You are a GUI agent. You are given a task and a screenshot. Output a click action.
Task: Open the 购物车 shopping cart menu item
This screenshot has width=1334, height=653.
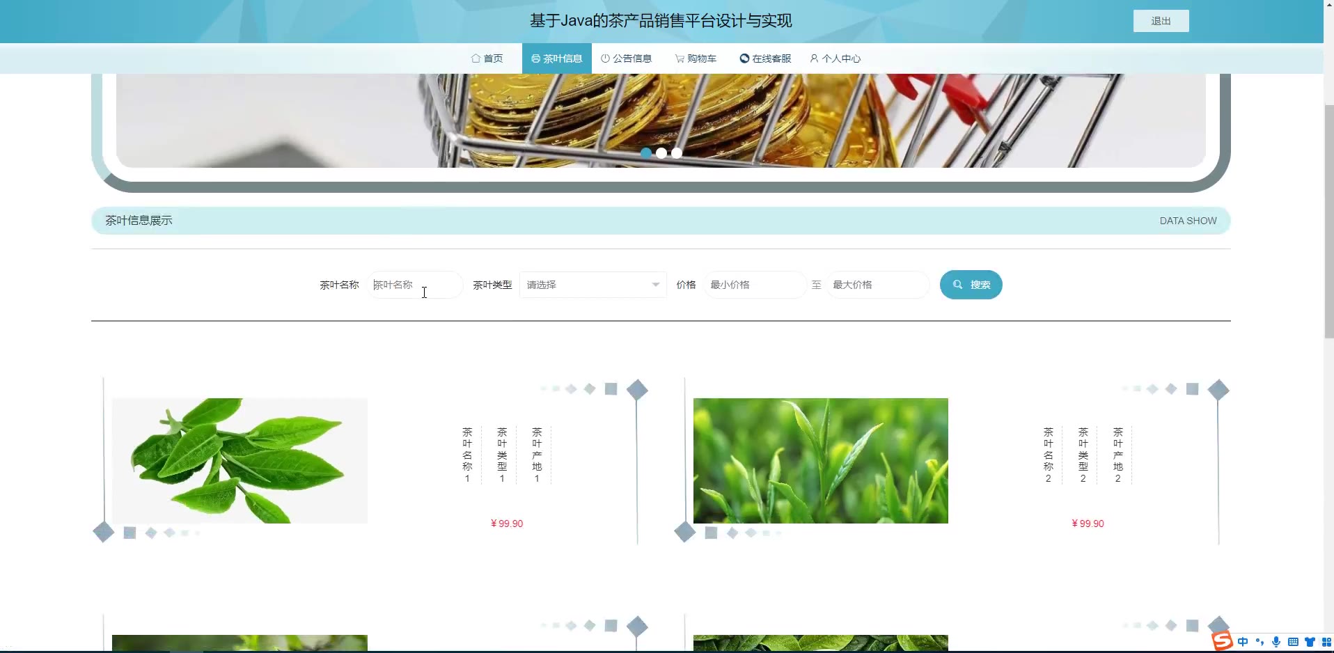coord(696,58)
